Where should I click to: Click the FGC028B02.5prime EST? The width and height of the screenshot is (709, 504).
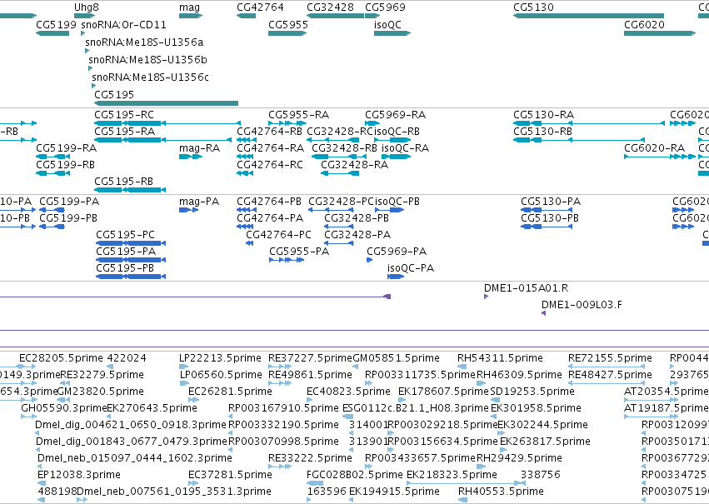pyautogui.click(x=315, y=483)
